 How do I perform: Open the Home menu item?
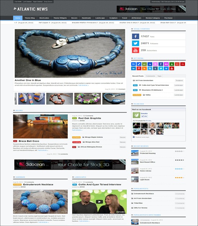18,18
